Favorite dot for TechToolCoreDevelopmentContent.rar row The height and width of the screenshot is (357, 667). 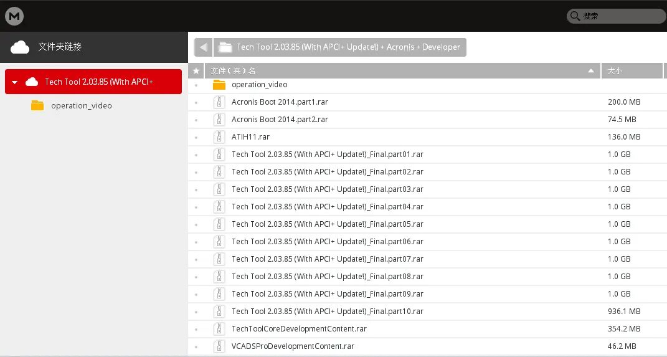pos(196,330)
